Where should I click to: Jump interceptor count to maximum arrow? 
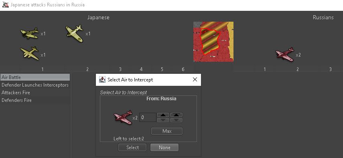[176, 115]
